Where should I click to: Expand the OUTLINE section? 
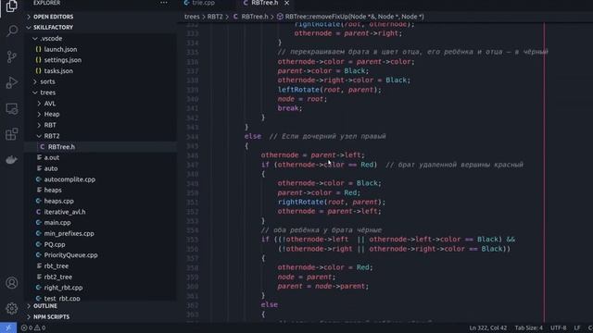45,306
